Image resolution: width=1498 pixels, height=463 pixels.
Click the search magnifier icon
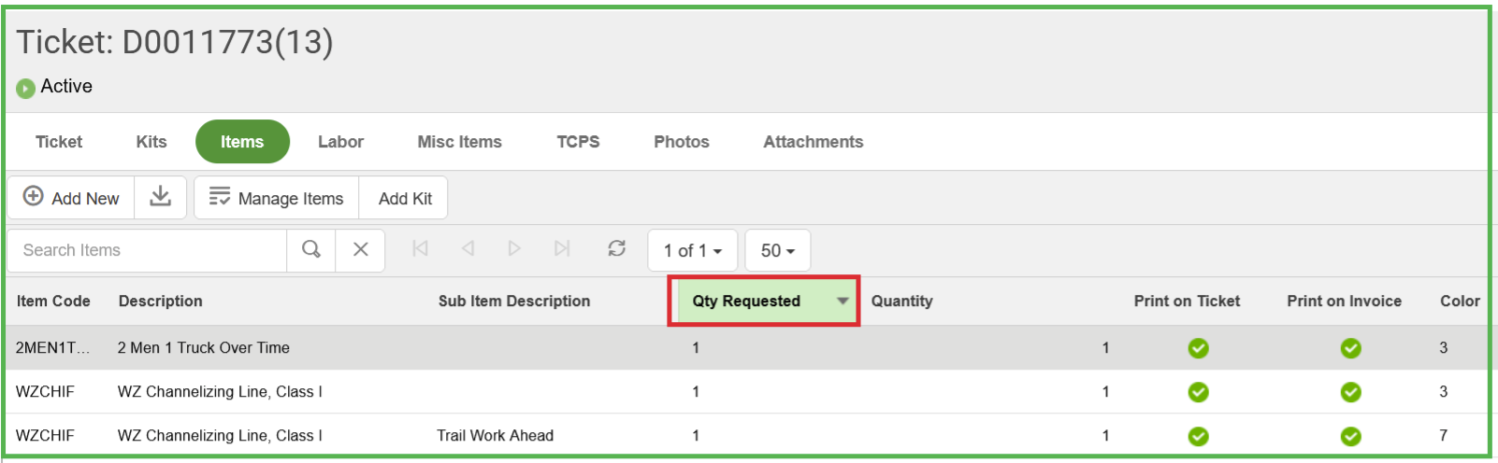click(x=311, y=249)
